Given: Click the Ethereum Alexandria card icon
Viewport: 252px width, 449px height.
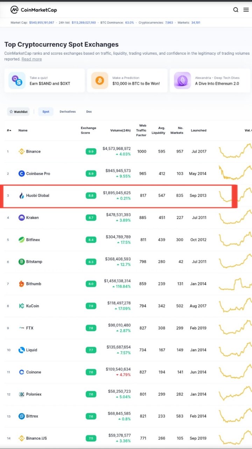Looking at the screenshot, I should coord(182,81).
